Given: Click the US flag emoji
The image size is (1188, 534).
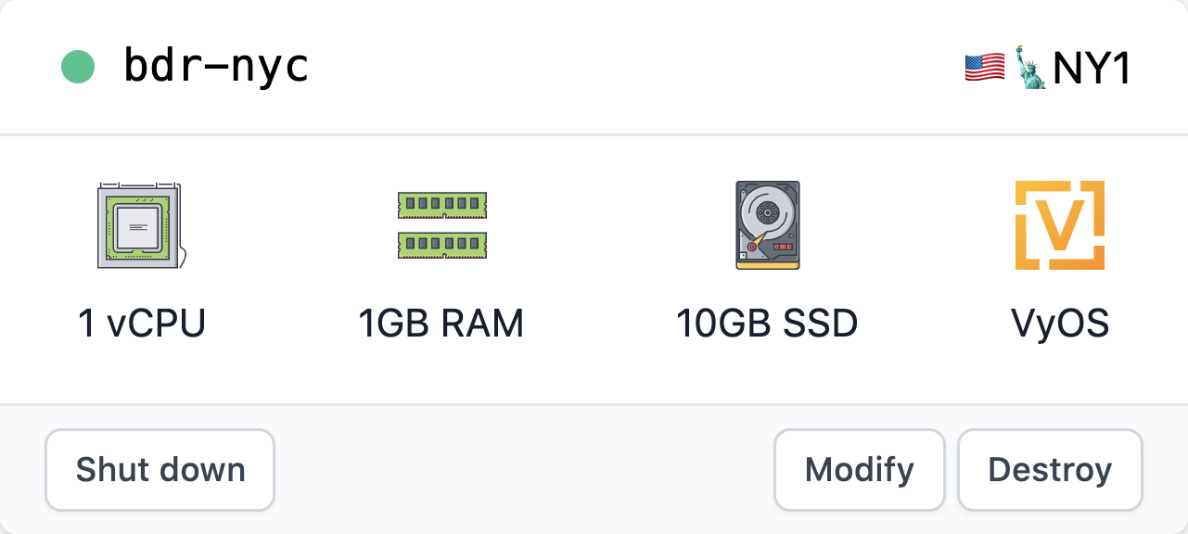Looking at the screenshot, I should tap(984, 67).
